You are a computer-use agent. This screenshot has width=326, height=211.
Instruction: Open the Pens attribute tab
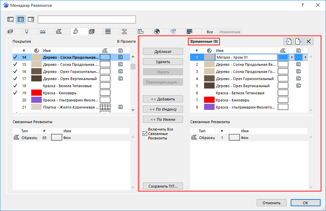pyautogui.click(x=26, y=32)
